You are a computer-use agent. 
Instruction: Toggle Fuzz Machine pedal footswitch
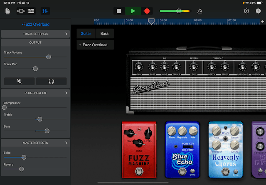pos(138,173)
